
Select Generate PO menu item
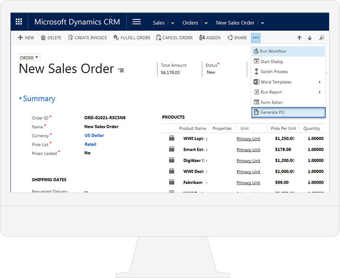point(288,113)
